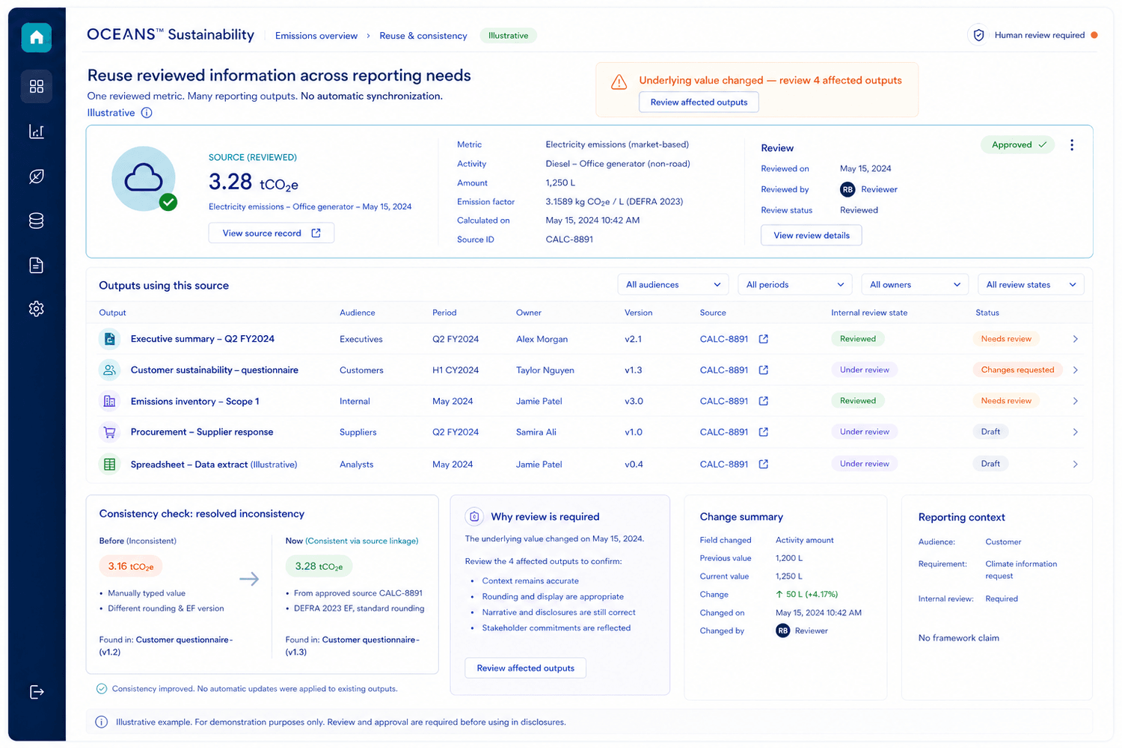Click the info icon beside Illustrative
This screenshot has width=1122, height=748.
147,113
